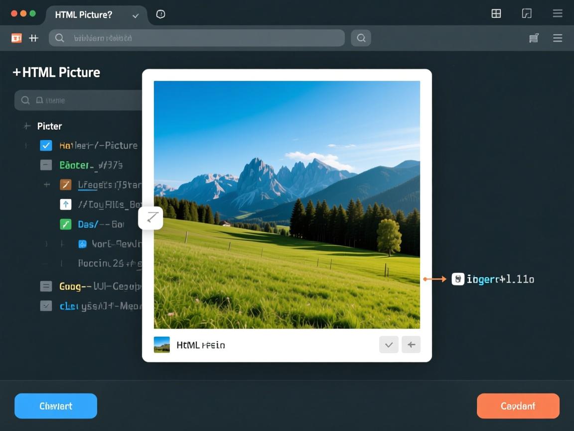Select the HTML Picture? tab

click(x=84, y=15)
